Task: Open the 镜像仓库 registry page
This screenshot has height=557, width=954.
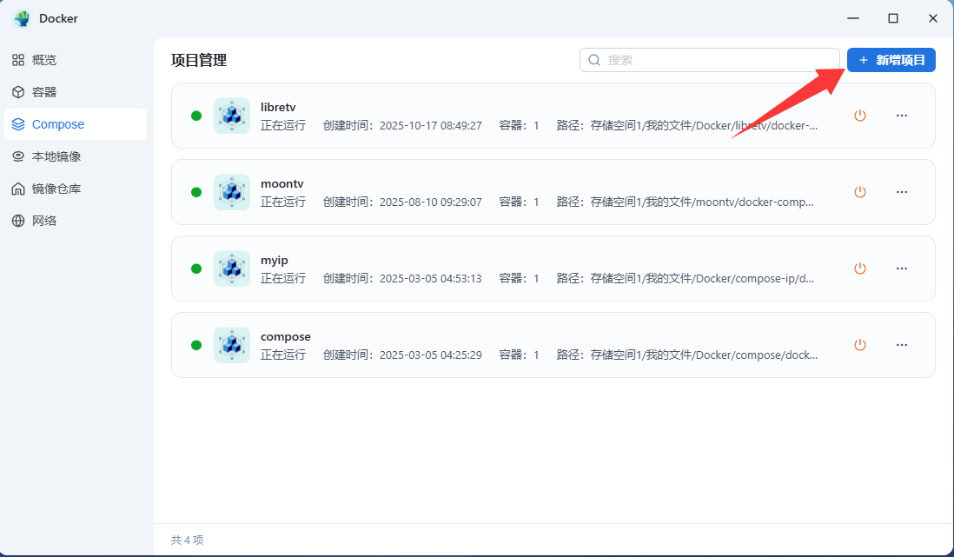Action: point(76,189)
